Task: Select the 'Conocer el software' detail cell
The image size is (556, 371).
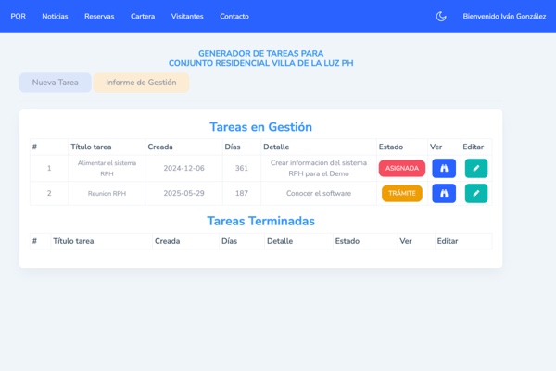Action: pyautogui.click(x=319, y=194)
